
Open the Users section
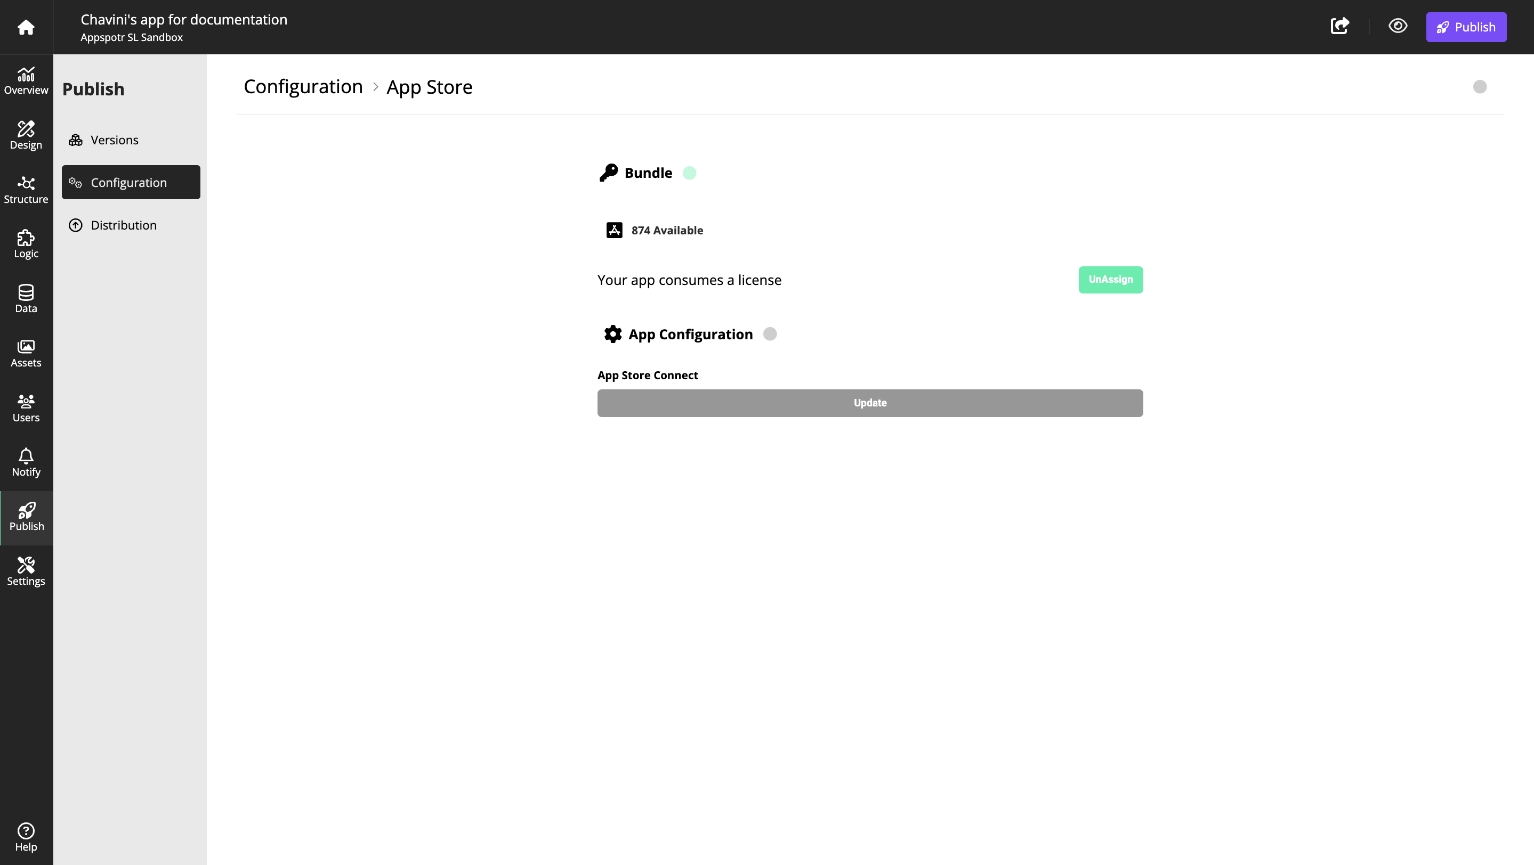(26, 408)
